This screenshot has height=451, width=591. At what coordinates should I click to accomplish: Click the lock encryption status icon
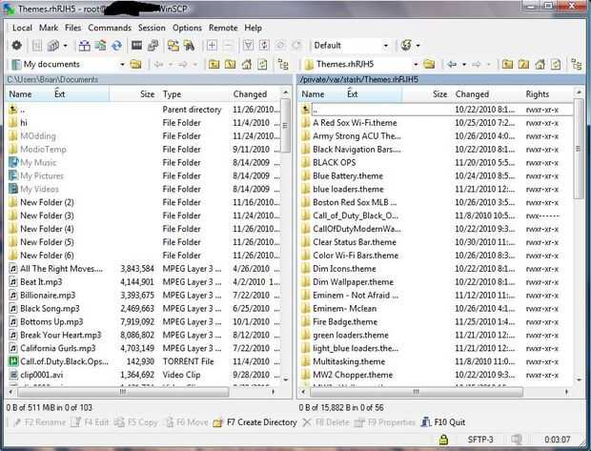(443, 440)
